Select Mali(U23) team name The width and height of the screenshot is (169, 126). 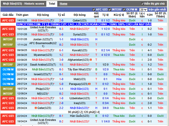80,79
